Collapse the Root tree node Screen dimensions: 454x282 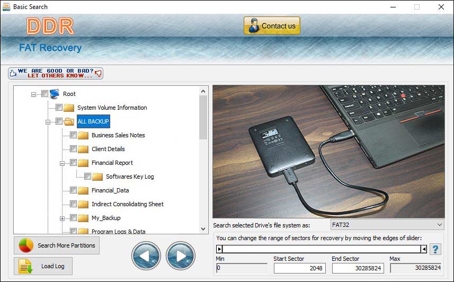(x=33, y=94)
